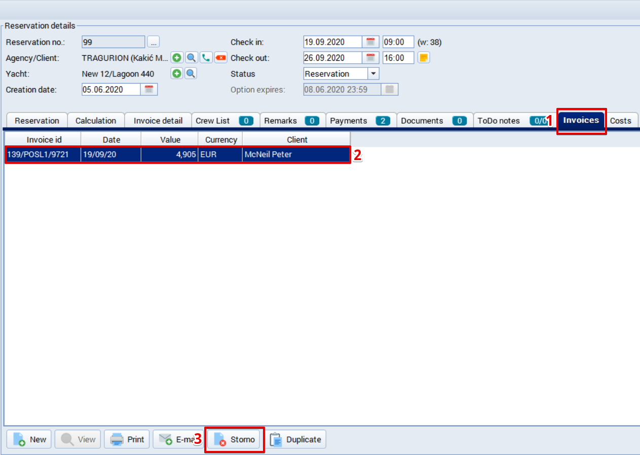
Task: Select the Invoices tab
Action: [x=581, y=121]
